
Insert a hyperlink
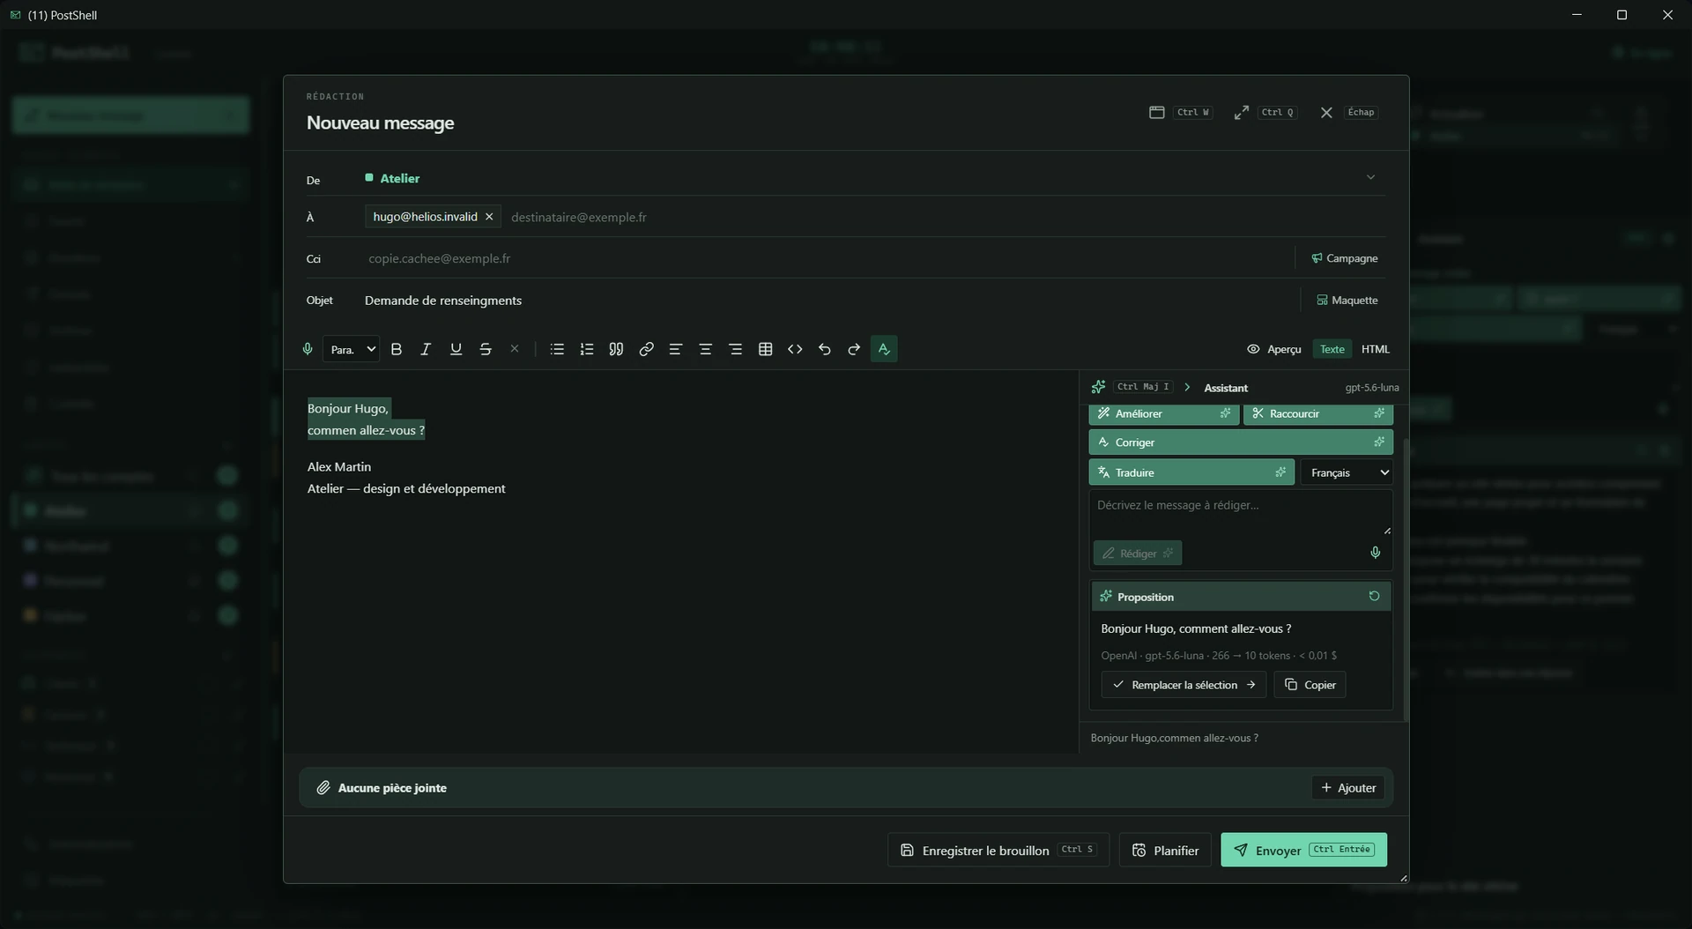coord(646,349)
